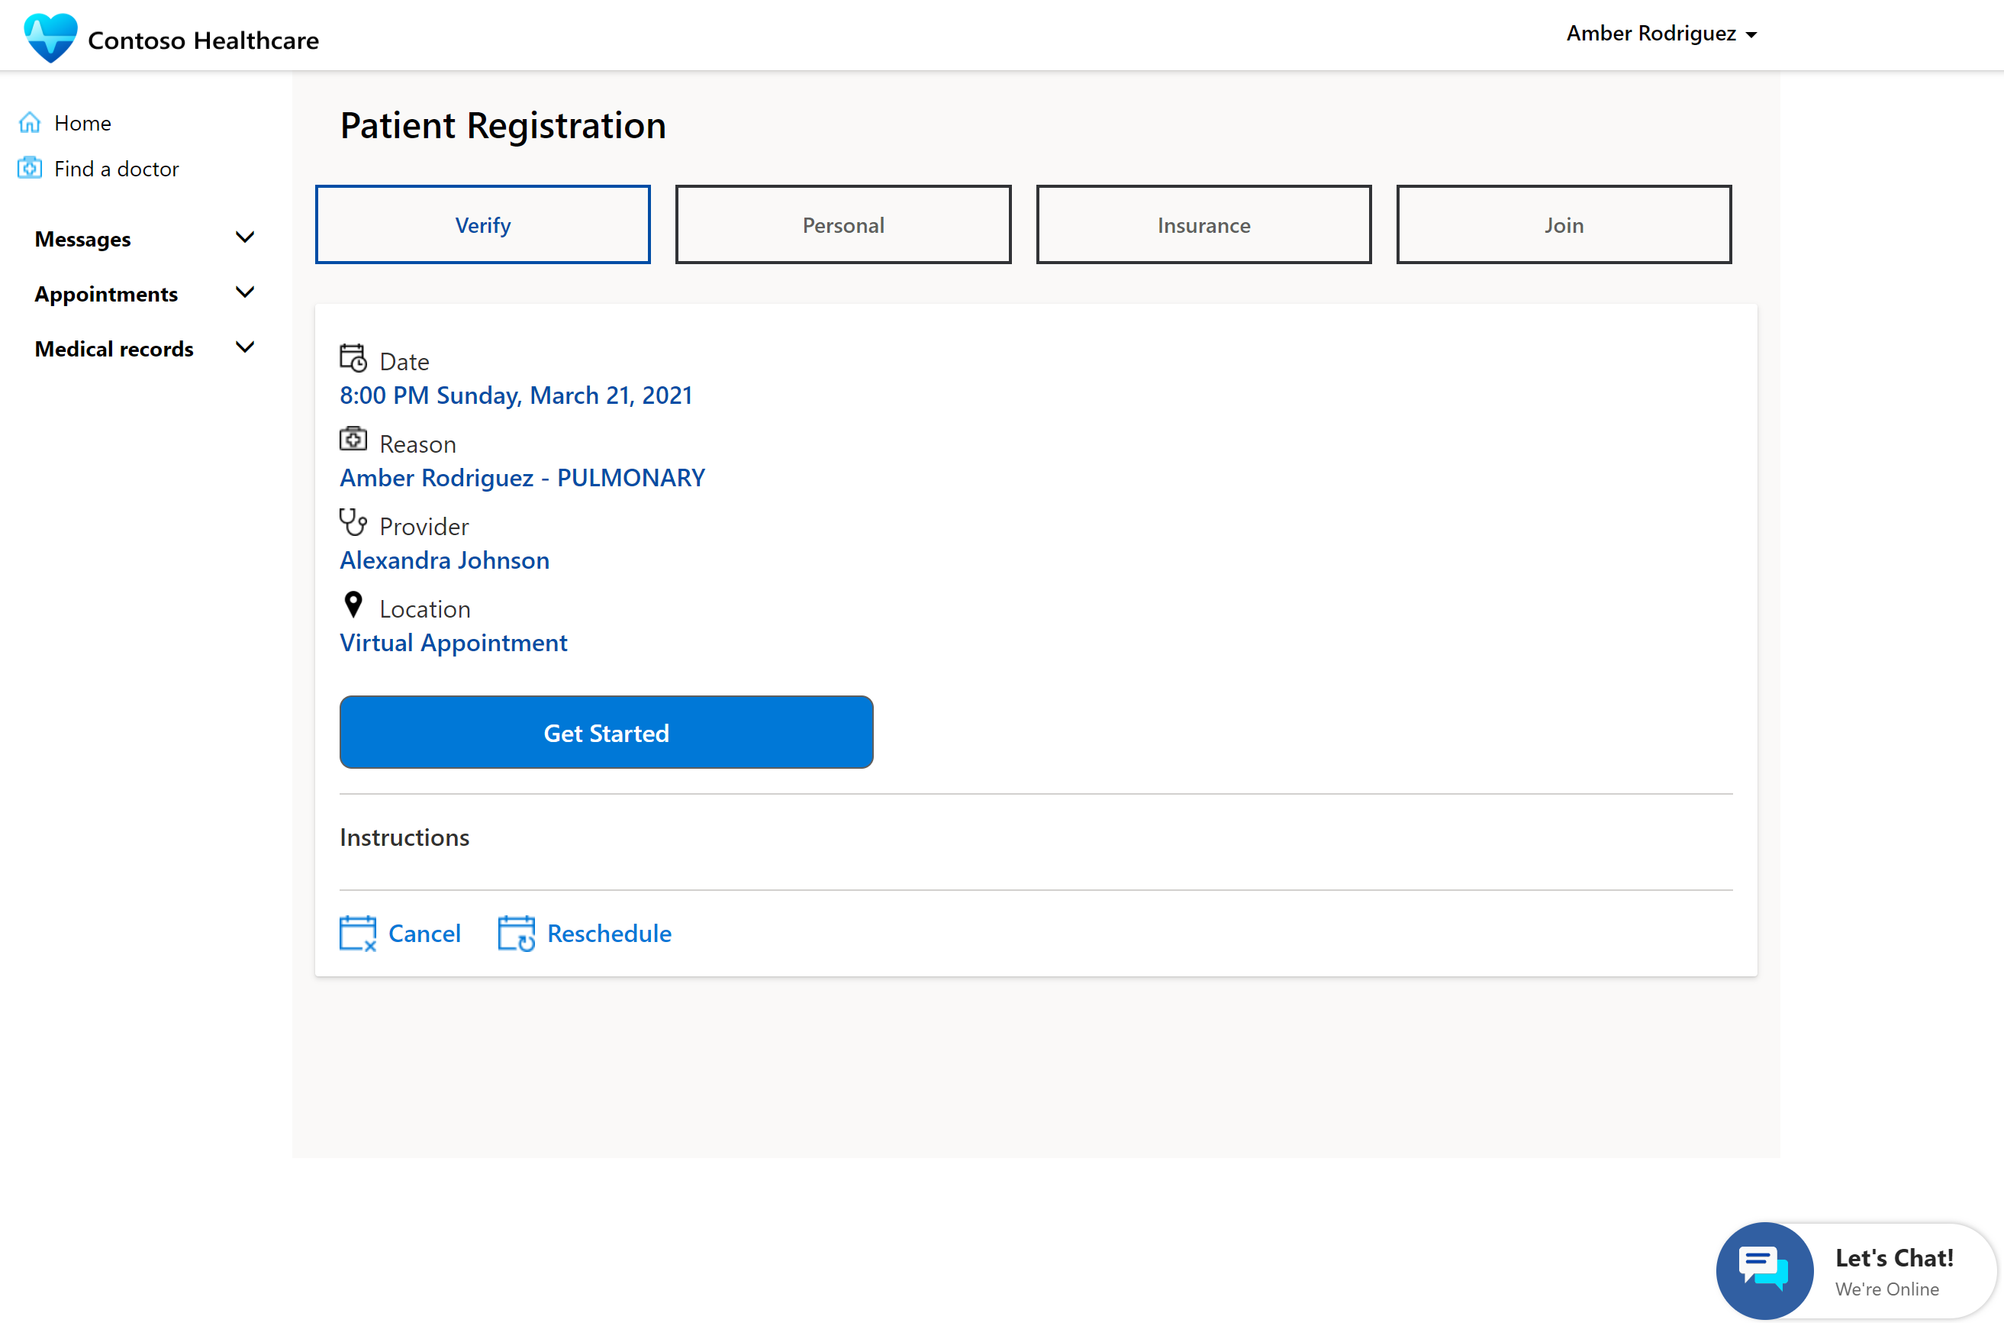2004x1339 pixels.
Task: Click the reason/camera icon
Action: (353, 440)
